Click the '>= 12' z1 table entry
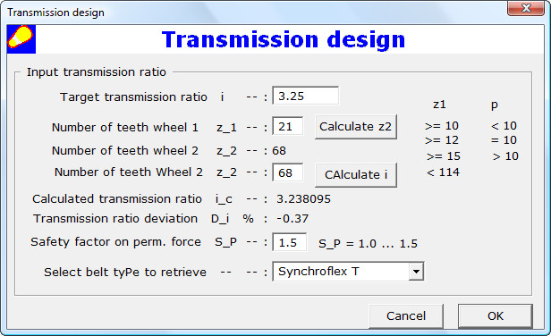This screenshot has height=336, width=551. (x=442, y=140)
